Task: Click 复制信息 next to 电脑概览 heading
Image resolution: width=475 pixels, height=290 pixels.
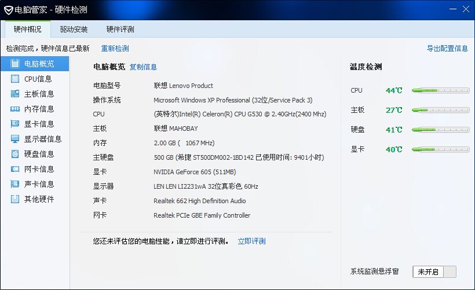Action: (x=143, y=67)
